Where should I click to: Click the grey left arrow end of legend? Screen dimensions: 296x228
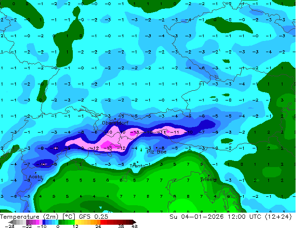tap(10, 222)
